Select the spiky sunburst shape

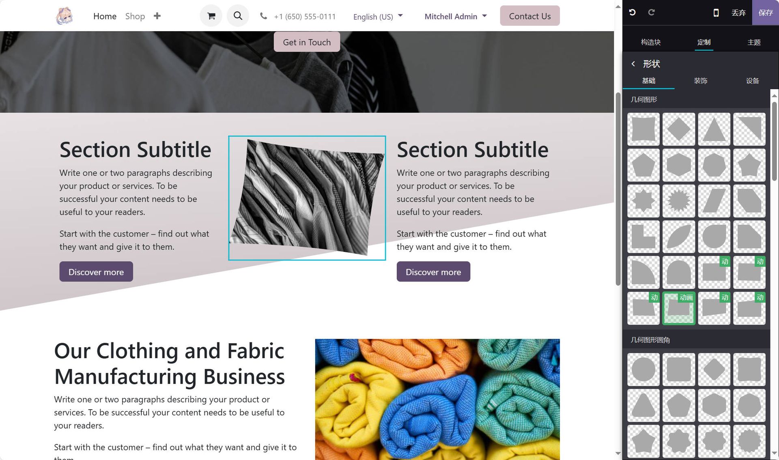pyautogui.click(x=679, y=201)
